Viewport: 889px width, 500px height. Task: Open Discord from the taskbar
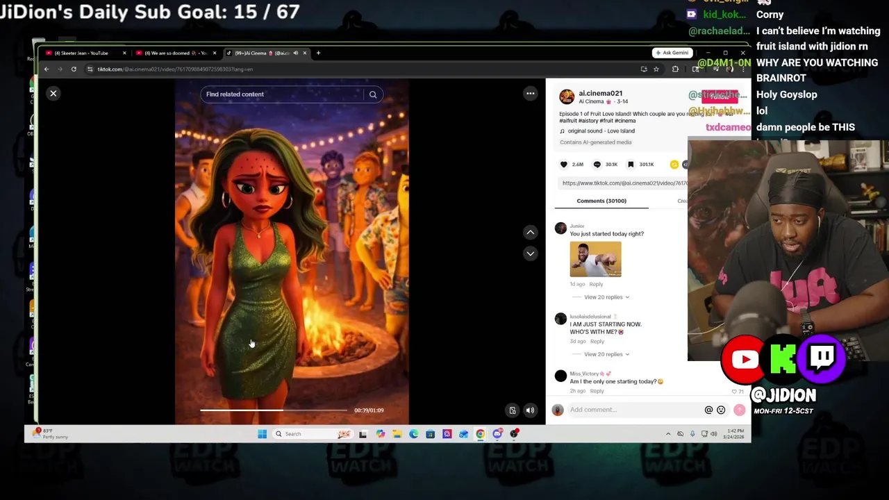point(497,434)
